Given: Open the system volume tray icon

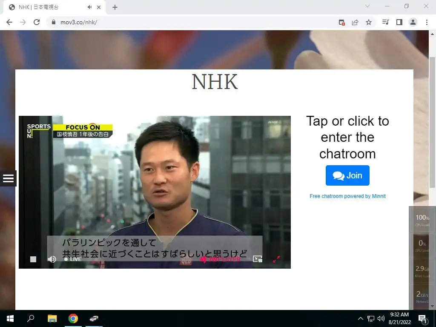Looking at the screenshot, I should coord(381,318).
